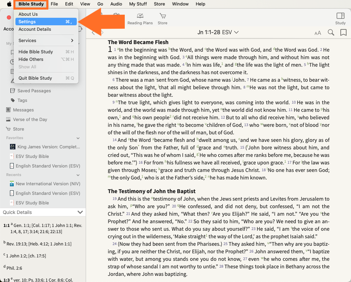Click verse number 14 in the passage
This screenshot has height=282, width=351.
114,140
